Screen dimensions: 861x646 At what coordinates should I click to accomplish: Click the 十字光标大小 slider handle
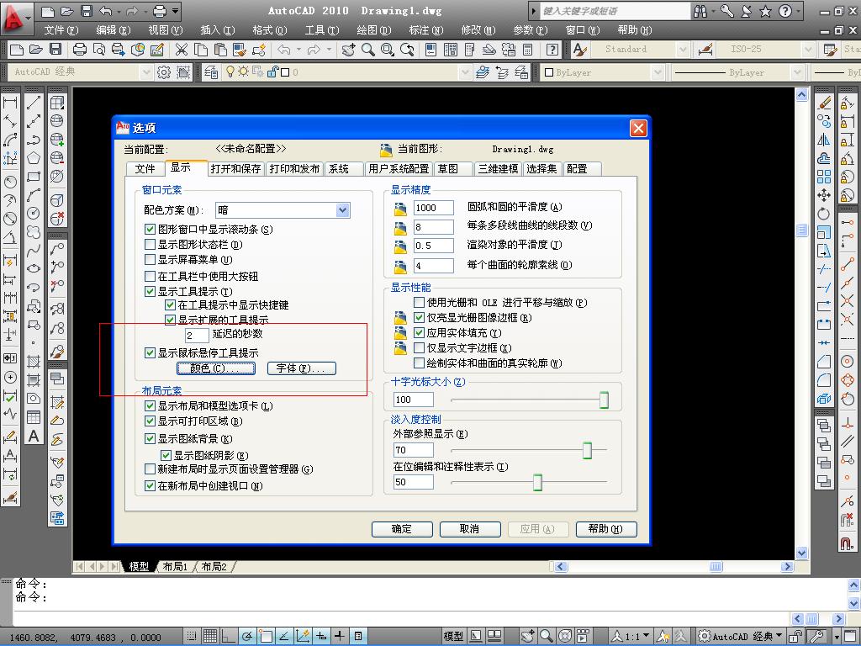pos(604,400)
